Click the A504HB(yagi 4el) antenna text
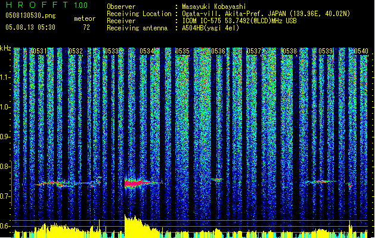The image size is (375, 238). (x=210, y=28)
